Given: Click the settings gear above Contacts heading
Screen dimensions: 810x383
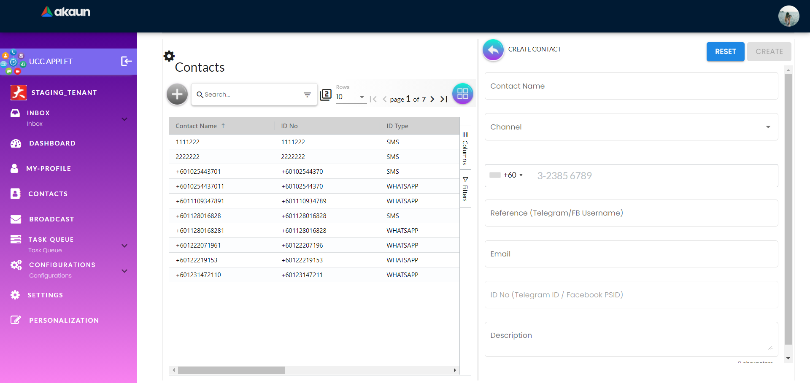Looking at the screenshot, I should (169, 56).
